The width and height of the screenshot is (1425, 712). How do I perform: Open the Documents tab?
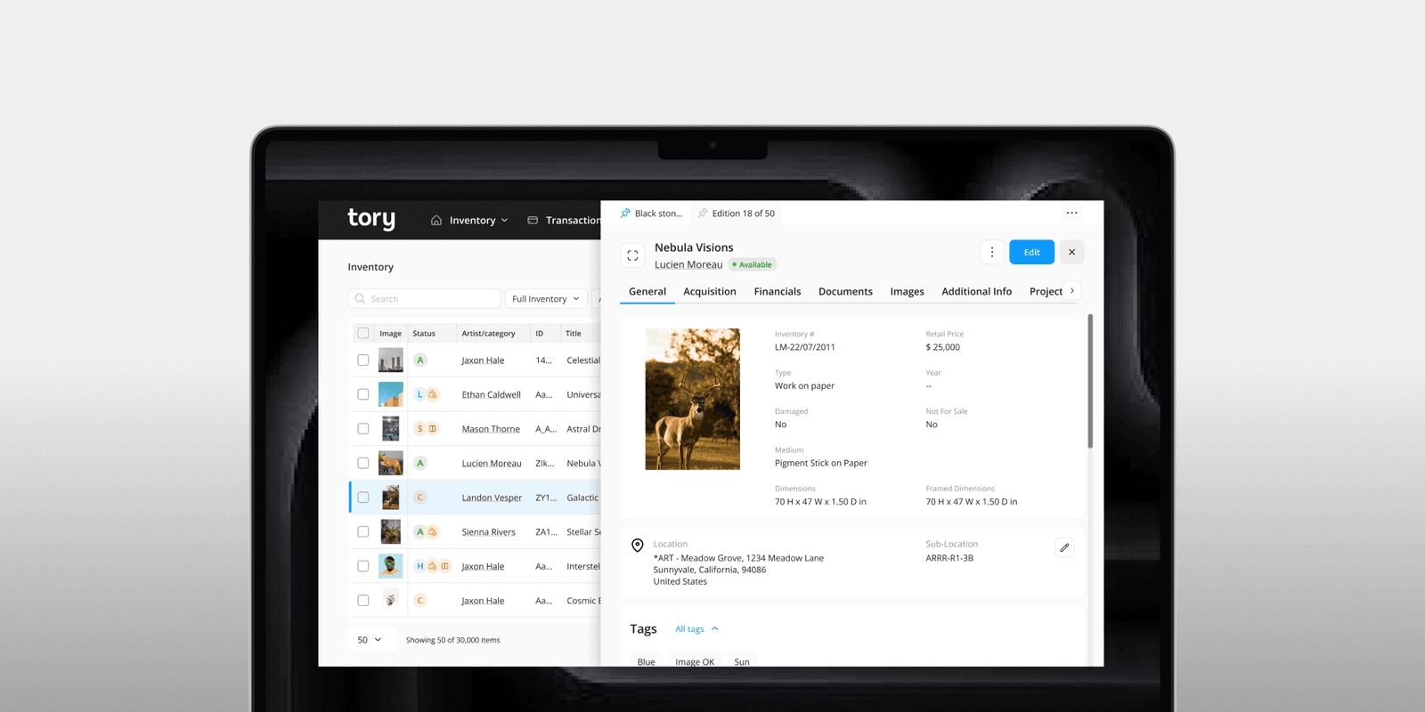pyautogui.click(x=845, y=292)
